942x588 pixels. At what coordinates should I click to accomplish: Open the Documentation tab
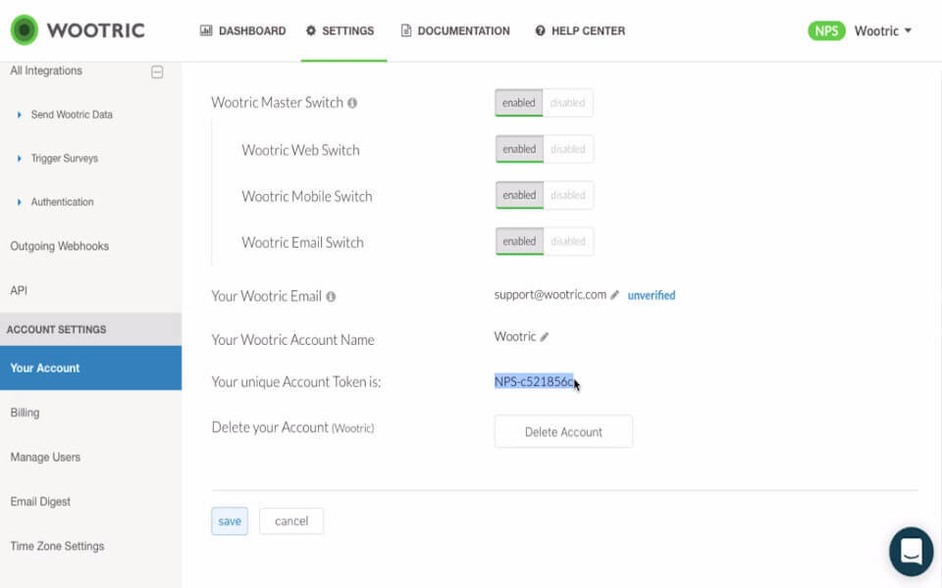[455, 30]
